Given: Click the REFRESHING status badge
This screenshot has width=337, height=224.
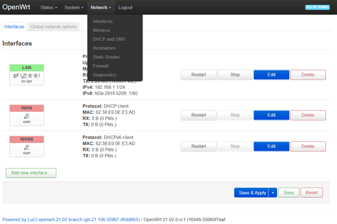Looking at the screenshot, I should tap(317, 7).
